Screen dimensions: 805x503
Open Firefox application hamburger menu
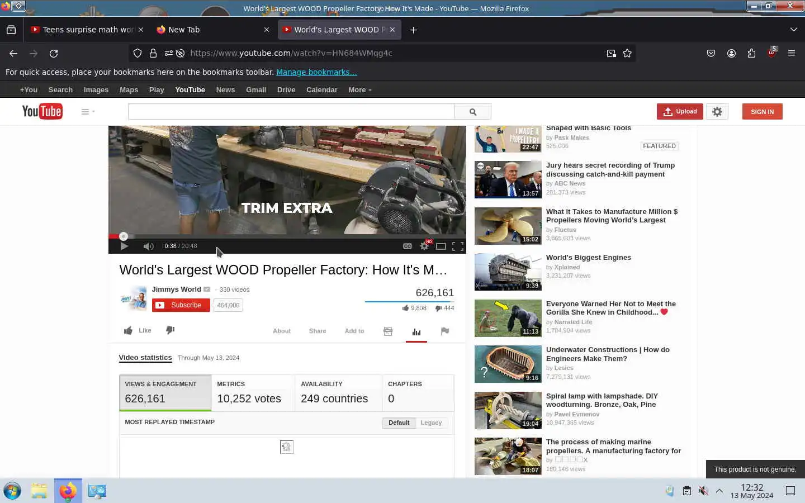[x=792, y=53]
